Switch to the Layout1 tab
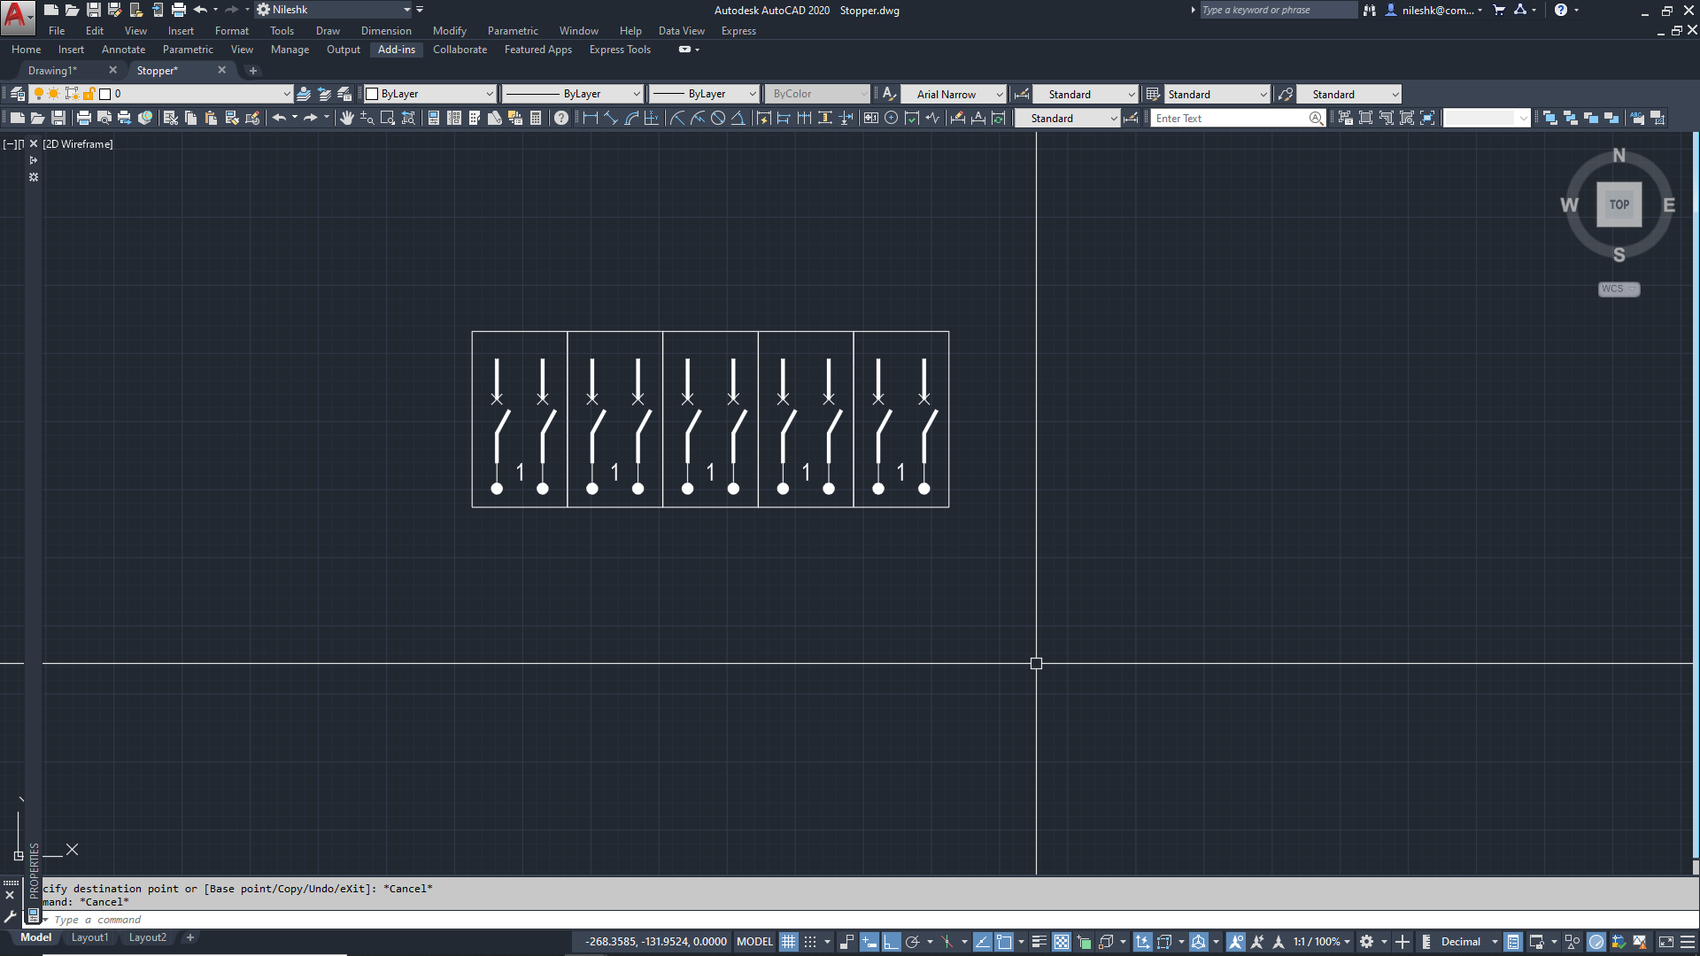The width and height of the screenshot is (1700, 956). pos(89,937)
